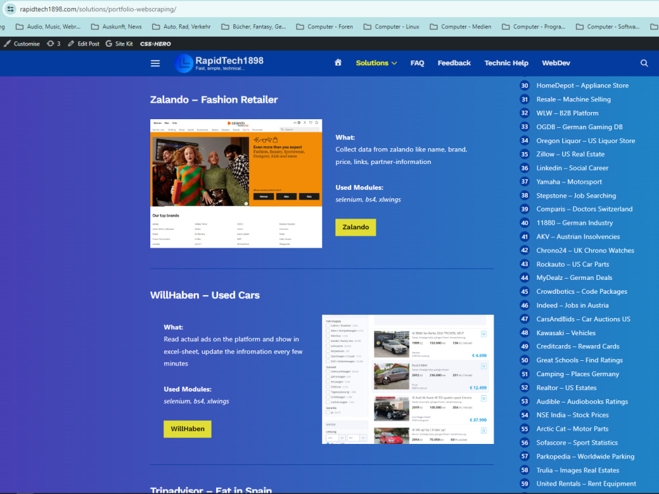Open the Computer - Foren bookmark folder

coord(324,26)
